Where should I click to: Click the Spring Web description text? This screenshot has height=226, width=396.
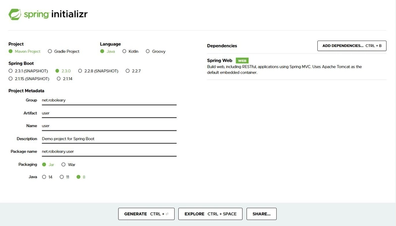[x=284, y=70]
